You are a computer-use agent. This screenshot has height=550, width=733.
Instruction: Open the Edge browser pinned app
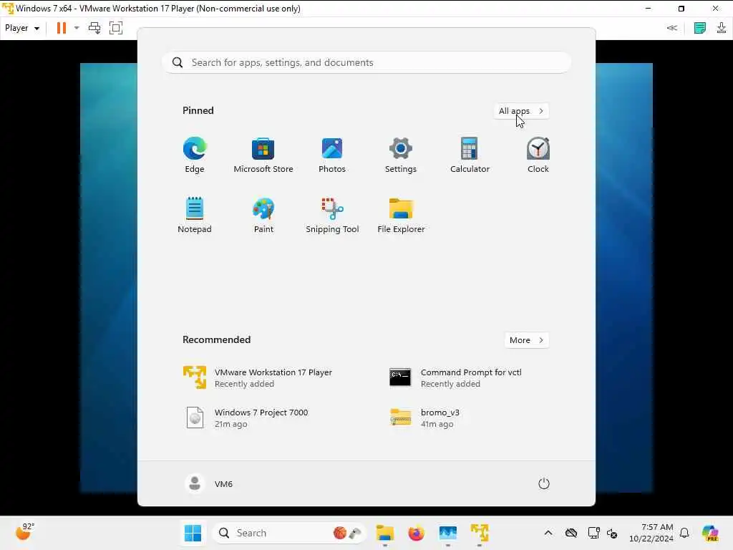(x=195, y=155)
